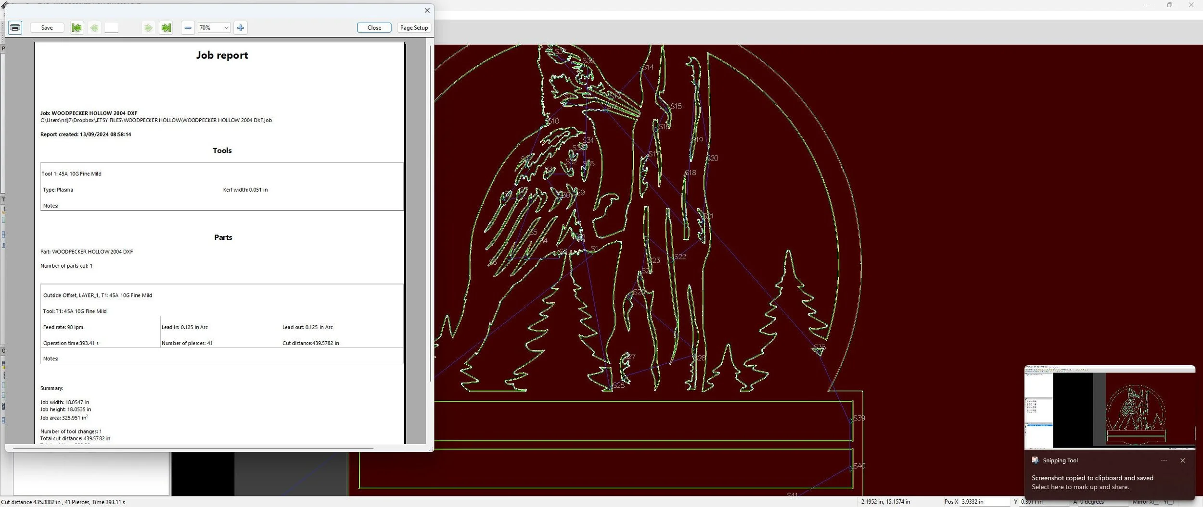The image size is (1203, 507).
Task: Go to next report page arrow
Action: coord(148,27)
